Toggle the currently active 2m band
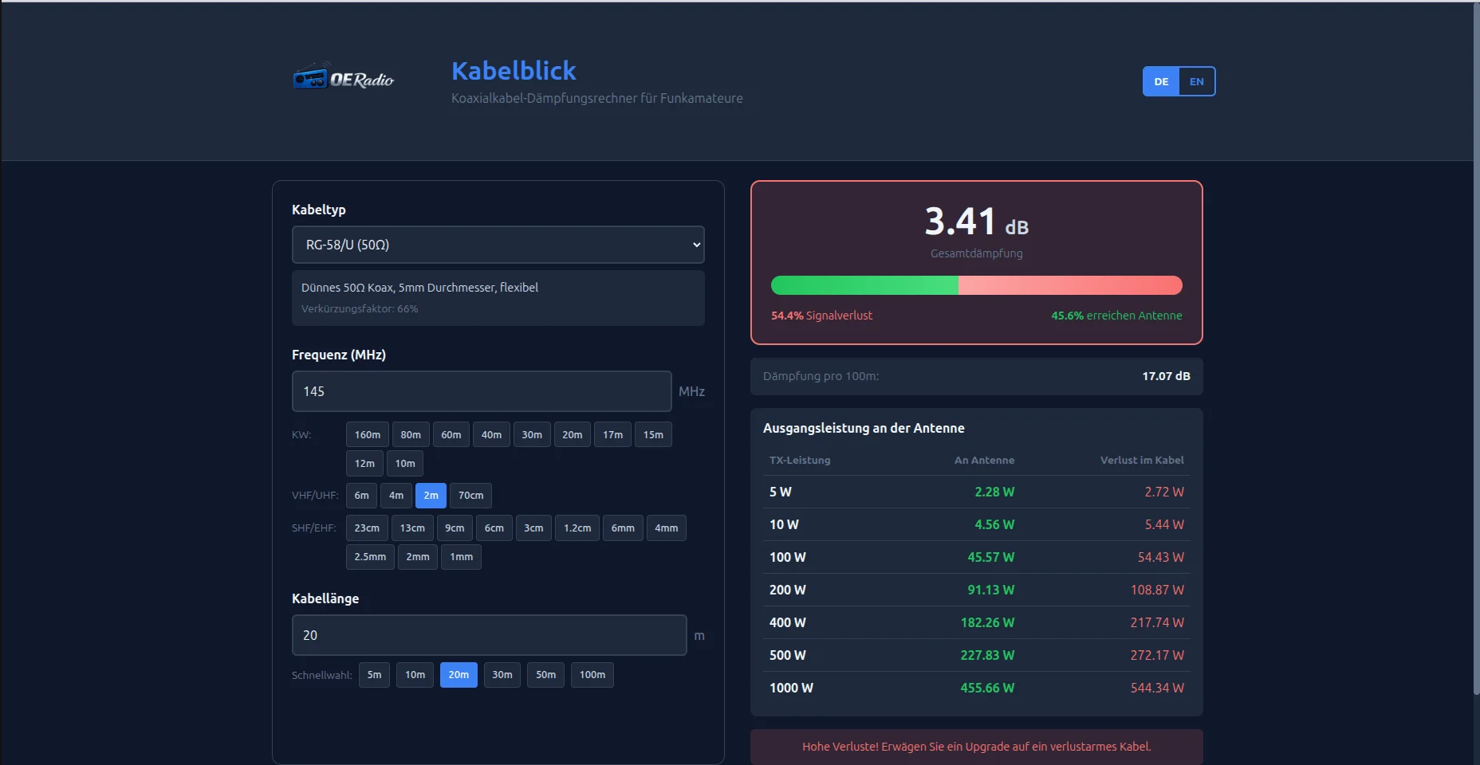The width and height of the screenshot is (1480, 765). [431, 495]
